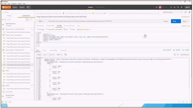Click the environment quick look eye icon
This screenshot has height=108, width=193.
point(186,12)
